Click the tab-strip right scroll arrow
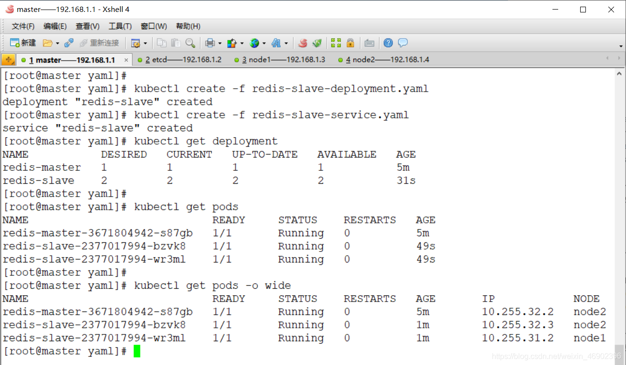The image size is (626, 365). [x=619, y=59]
